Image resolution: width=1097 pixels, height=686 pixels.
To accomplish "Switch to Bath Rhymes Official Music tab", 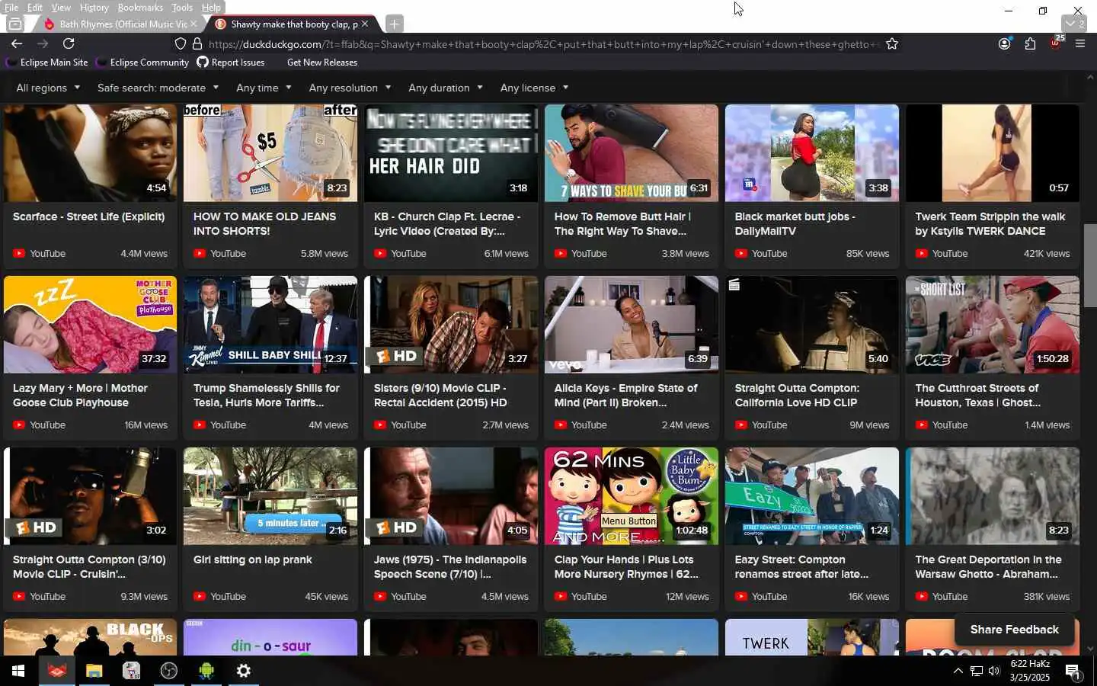I will (x=114, y=24).
